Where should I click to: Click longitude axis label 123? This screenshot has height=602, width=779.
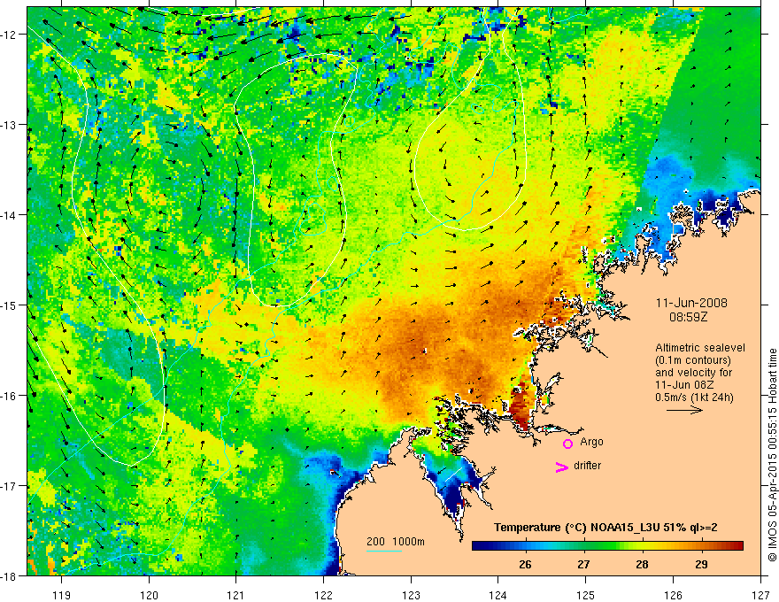[411, 595]
